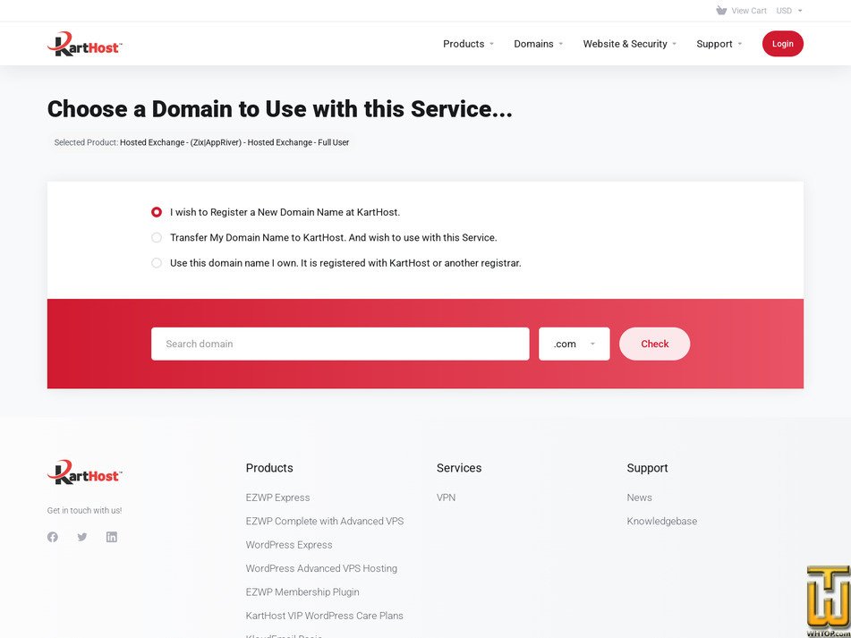Select register a new domain name option
This screenshot has height=638, width=851.
157,212
